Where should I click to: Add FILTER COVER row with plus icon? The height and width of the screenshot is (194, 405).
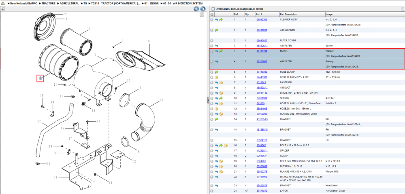tap(212, 41)
